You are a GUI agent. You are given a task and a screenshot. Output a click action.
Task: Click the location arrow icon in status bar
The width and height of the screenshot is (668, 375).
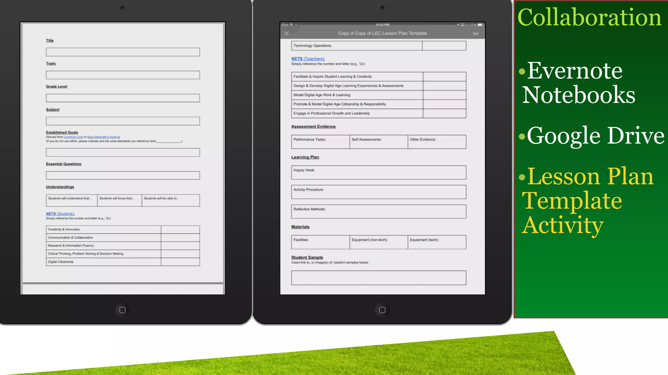[458, 25]
